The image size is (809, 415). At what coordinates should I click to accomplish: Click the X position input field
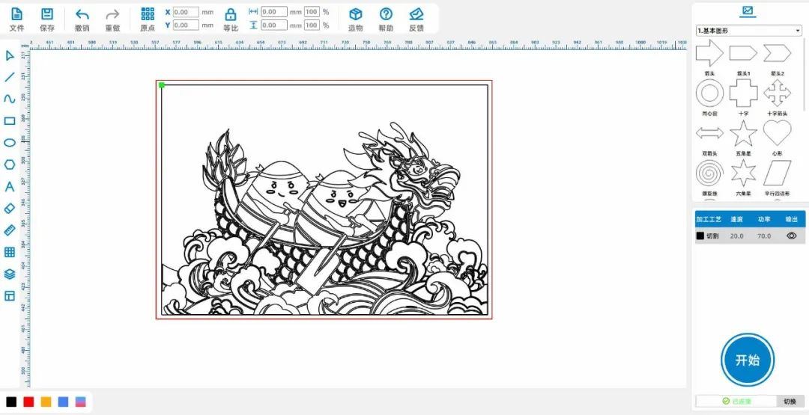click(x=185, y=13)
